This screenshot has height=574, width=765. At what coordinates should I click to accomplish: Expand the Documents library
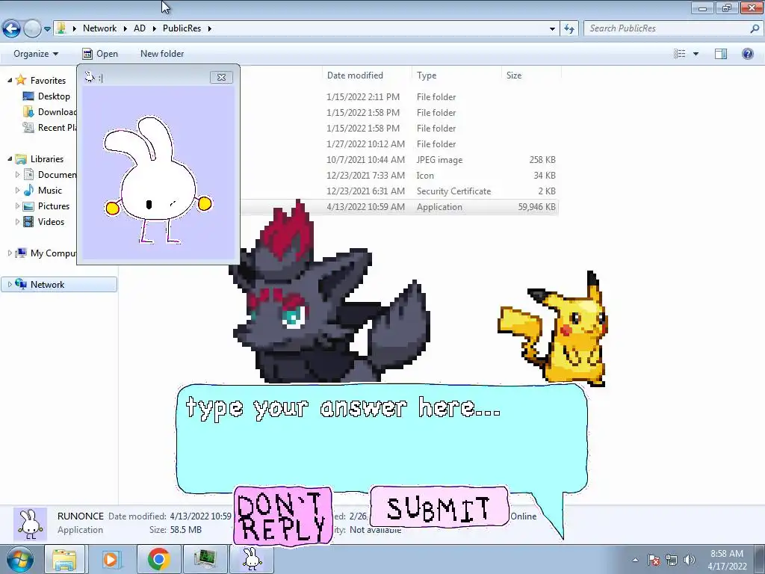18,174
